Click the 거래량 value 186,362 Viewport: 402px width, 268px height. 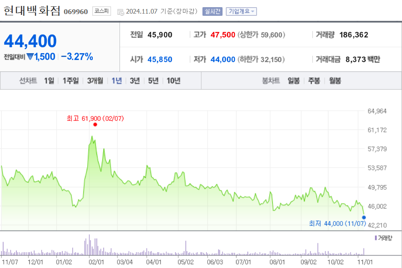tap(354, 34)
